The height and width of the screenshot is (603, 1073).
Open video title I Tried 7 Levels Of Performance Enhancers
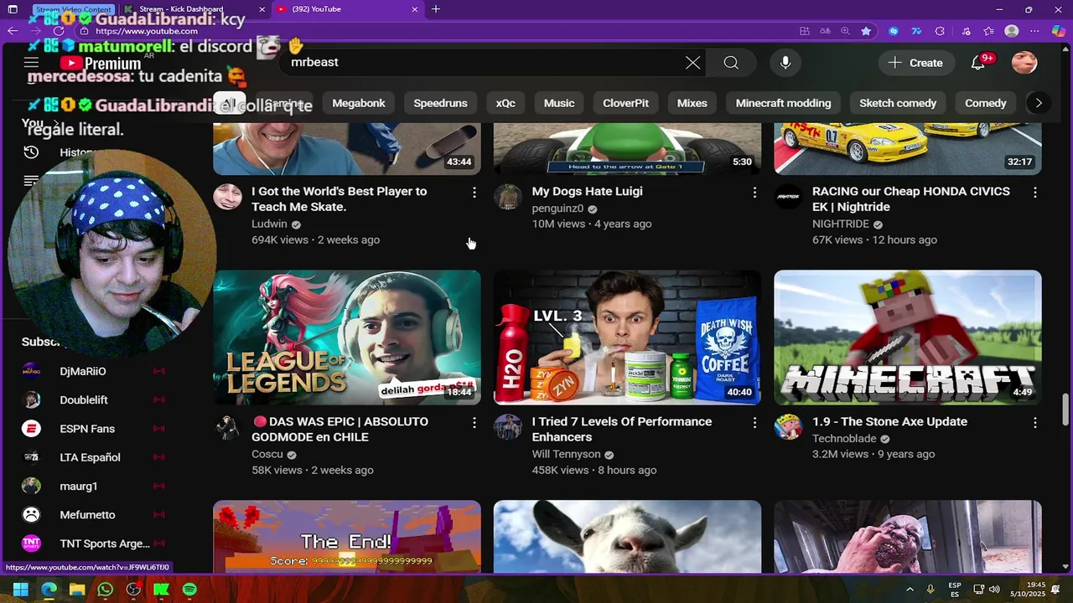click(x=622, y=430)
